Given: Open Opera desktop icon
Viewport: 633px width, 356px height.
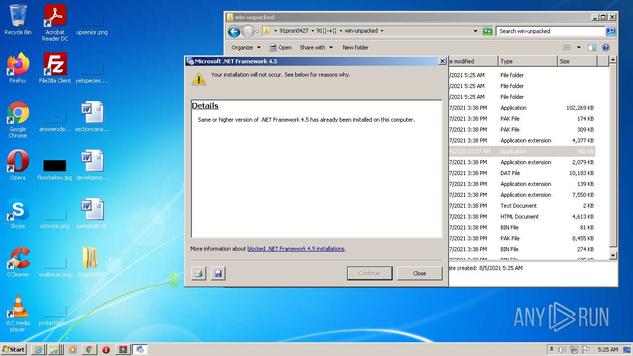Looking at the screenshot, I should pos(18,165).
